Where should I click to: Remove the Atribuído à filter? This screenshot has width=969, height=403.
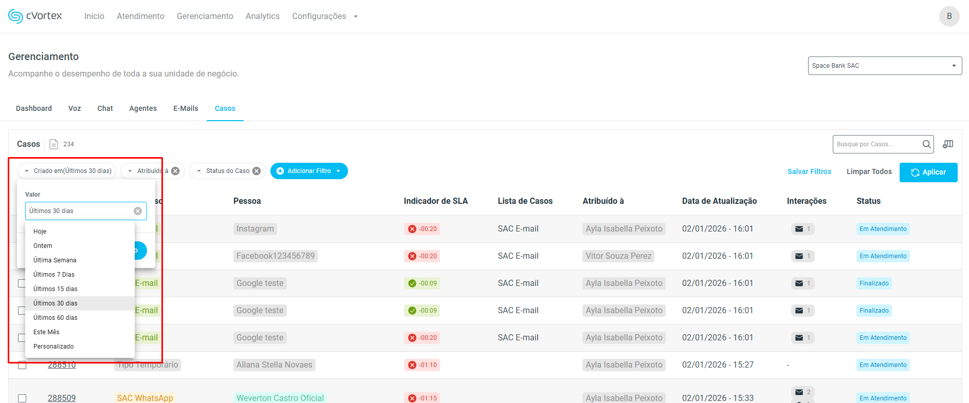tap(175, 171)
